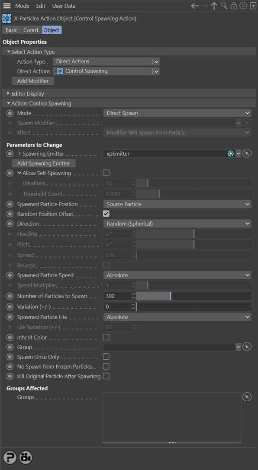Uncheck Random Position Offset

tap(106, 214)
